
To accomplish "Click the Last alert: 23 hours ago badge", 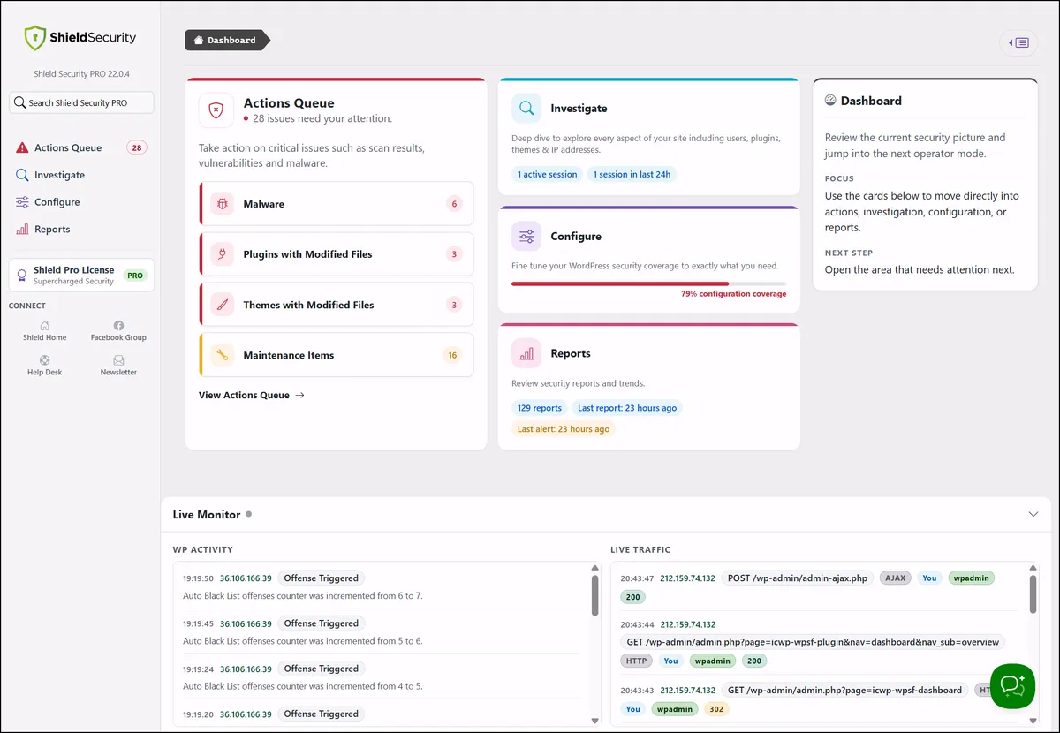I will coord(564,429).
